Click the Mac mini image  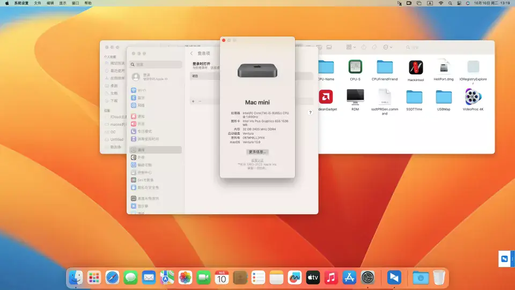coord(257,70)
